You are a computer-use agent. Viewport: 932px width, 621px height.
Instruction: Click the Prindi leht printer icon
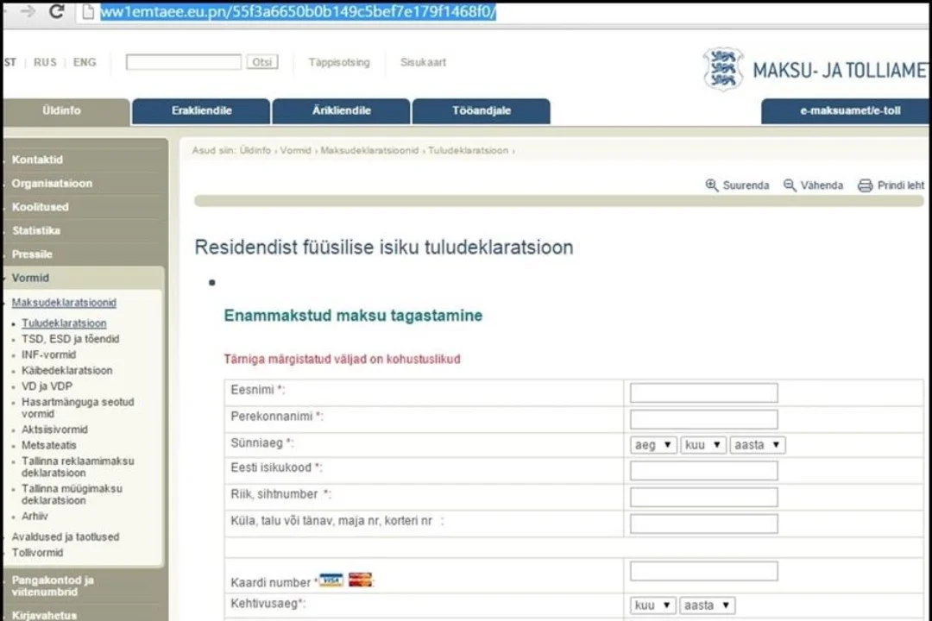(x=866, y=185)
